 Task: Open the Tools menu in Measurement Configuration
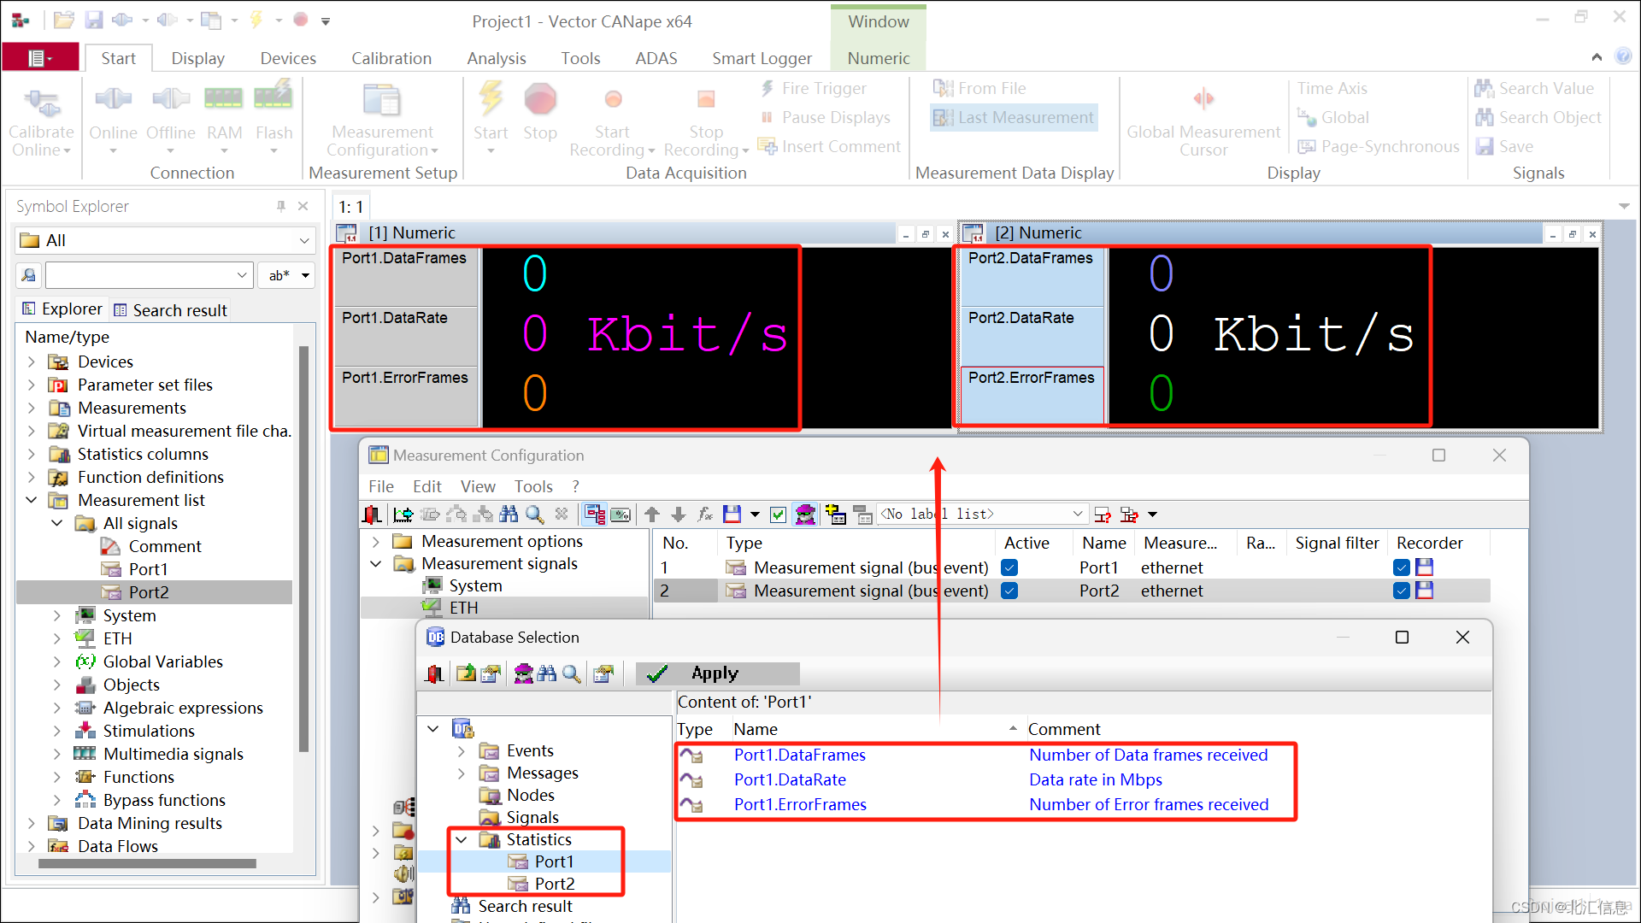click(x=532, y=486)
